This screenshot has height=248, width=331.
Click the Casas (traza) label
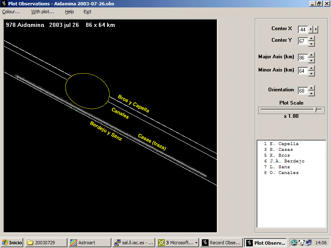click(x=152, y=142)
